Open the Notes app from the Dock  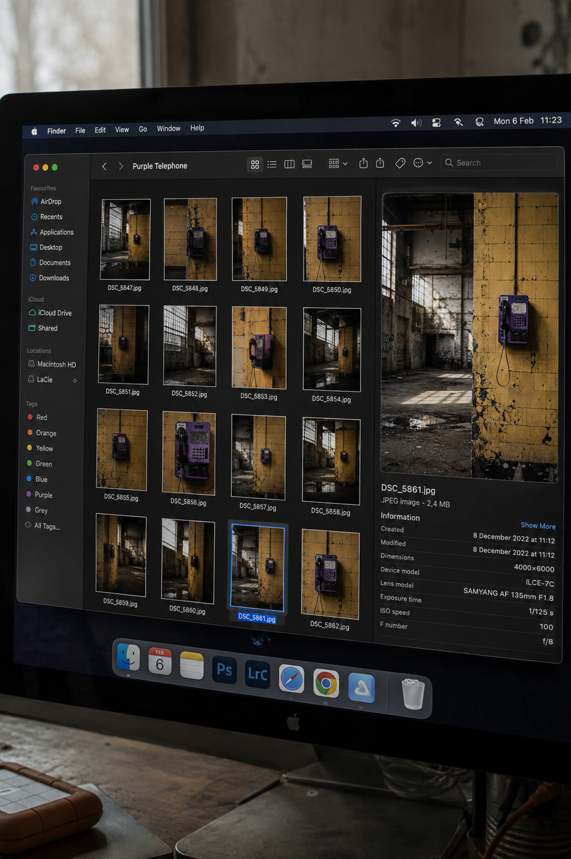pos(191,666)
